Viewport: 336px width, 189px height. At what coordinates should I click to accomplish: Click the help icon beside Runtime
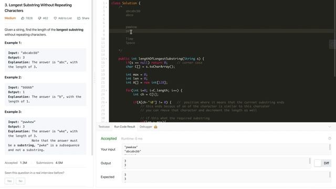click(x=330, y=139)
